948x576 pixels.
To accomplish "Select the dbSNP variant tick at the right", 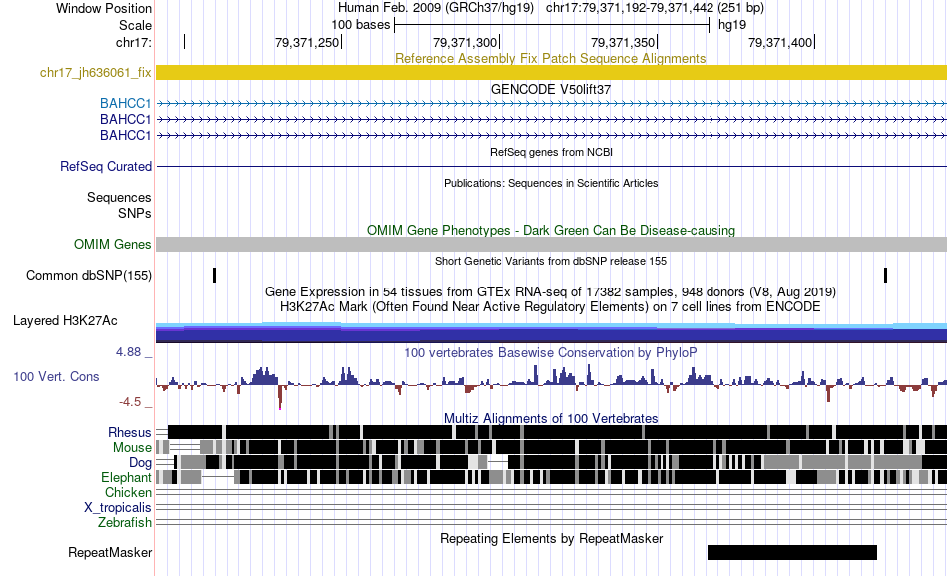I will (886, 276).
